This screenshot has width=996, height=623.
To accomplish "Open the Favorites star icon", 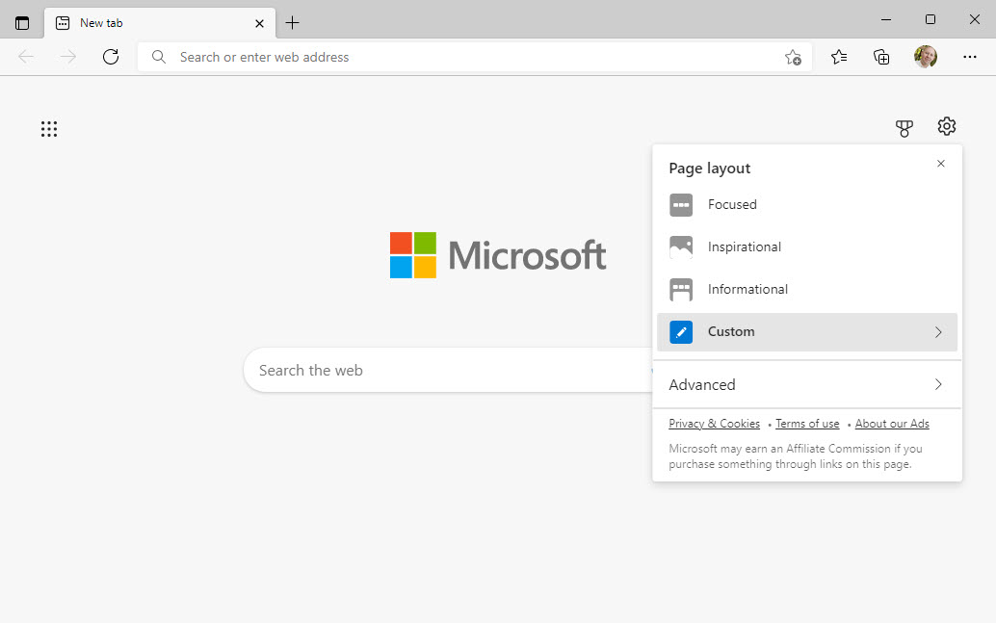I will (x=838, y=57).
